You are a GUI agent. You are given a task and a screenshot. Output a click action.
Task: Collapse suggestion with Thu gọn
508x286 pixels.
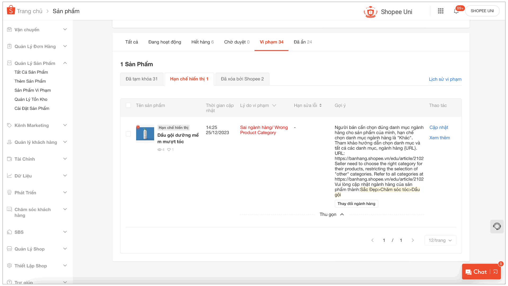(331, 215)
